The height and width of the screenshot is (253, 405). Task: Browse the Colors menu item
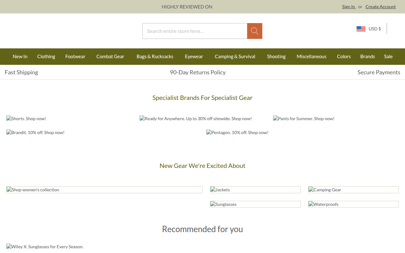tap(344, 57)
